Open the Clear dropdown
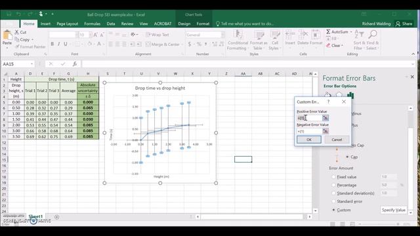Image resolution: width=420 pixels, height=236 pixels. point(335,45)
